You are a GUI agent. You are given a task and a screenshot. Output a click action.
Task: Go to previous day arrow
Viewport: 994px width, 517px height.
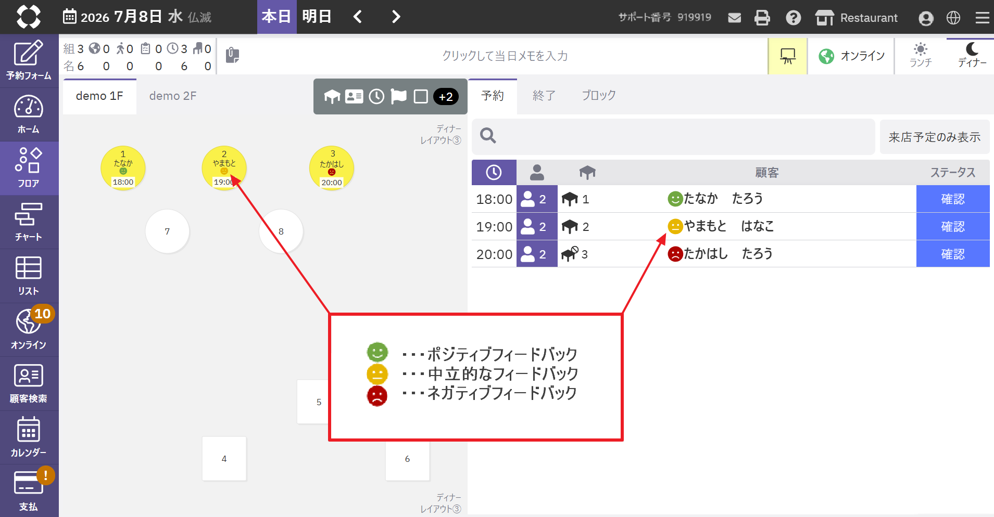tap(358, 17)
